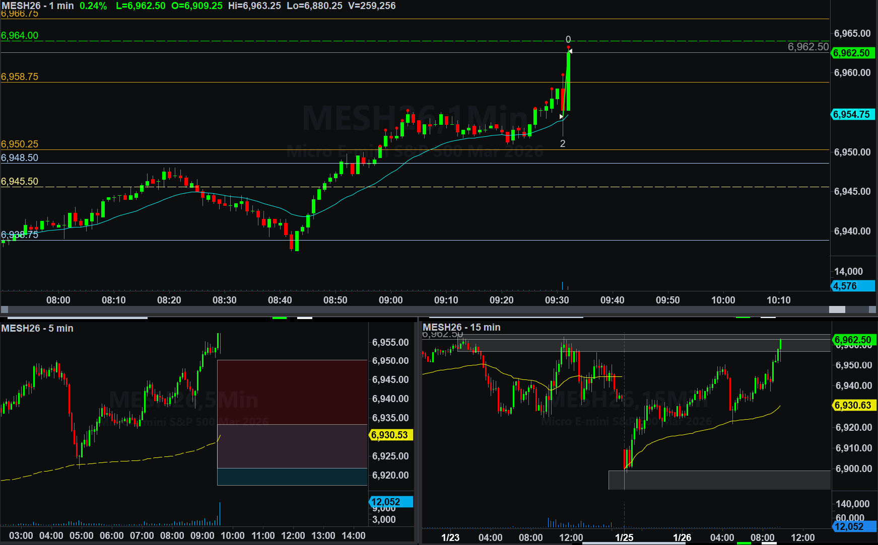Screen dimensions: 878x545
Task: Select the MESH26 - 15 min chart title
Action: click(x=461, y=327)
